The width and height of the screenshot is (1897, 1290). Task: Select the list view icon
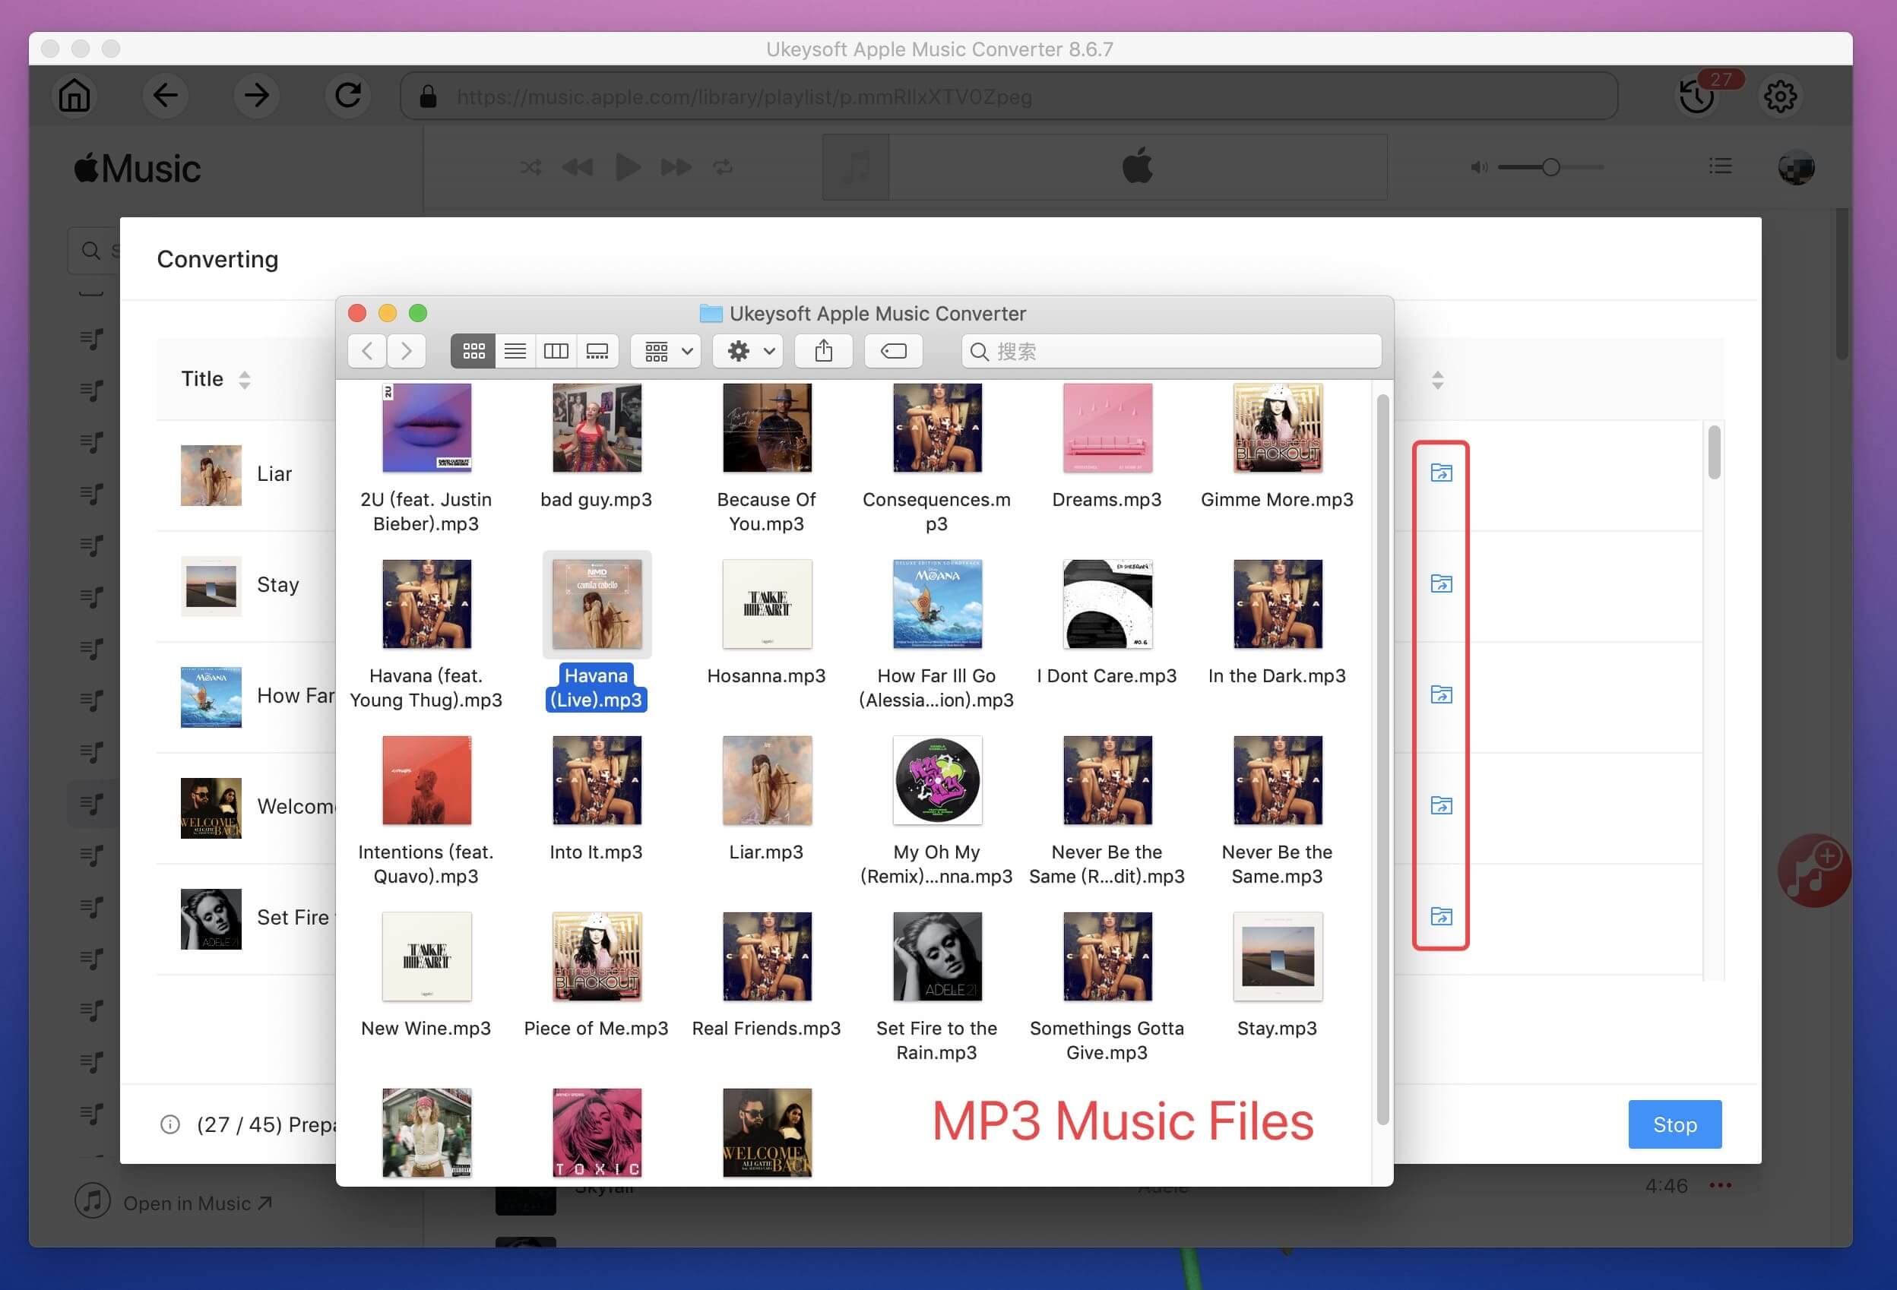tap(513, 350)
